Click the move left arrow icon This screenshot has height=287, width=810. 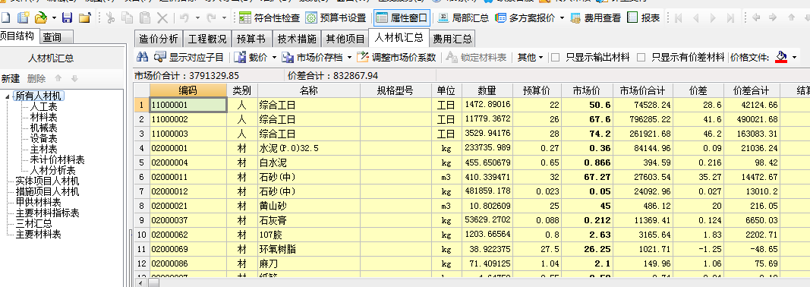pyautogui.click(x=756, y=17)
